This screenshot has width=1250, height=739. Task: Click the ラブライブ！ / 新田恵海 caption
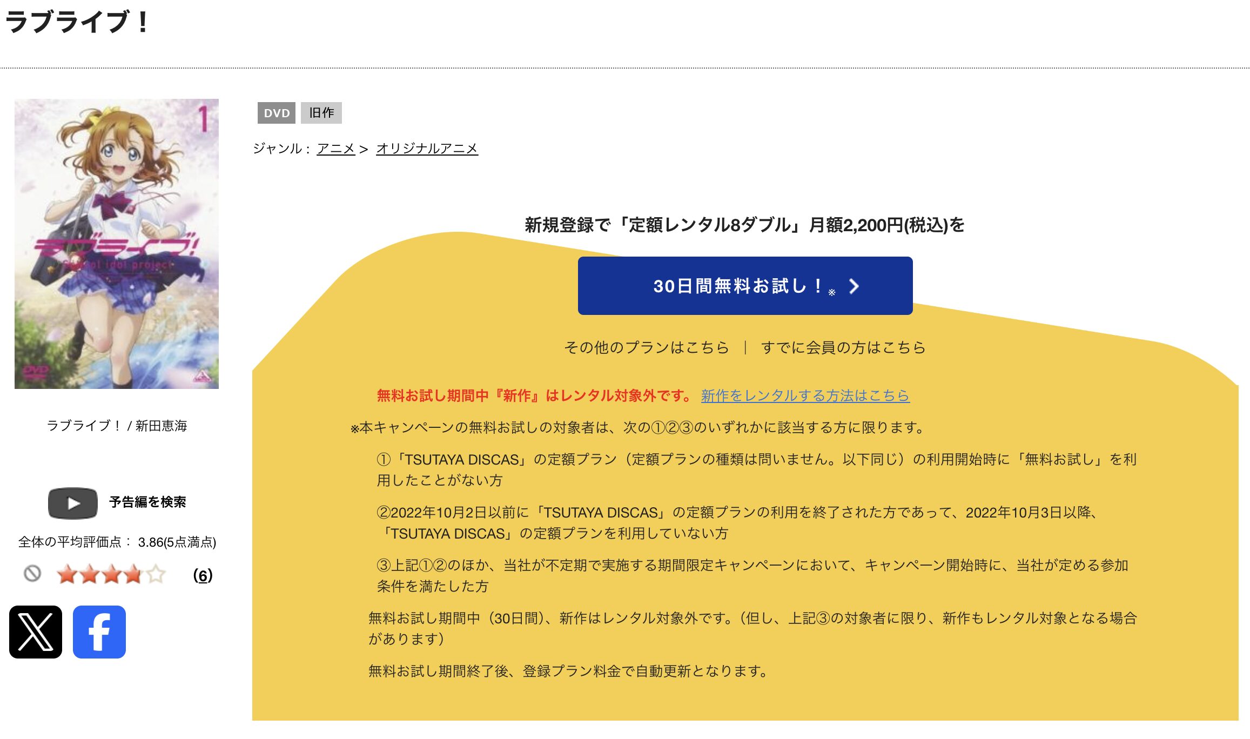coord(117,426)
